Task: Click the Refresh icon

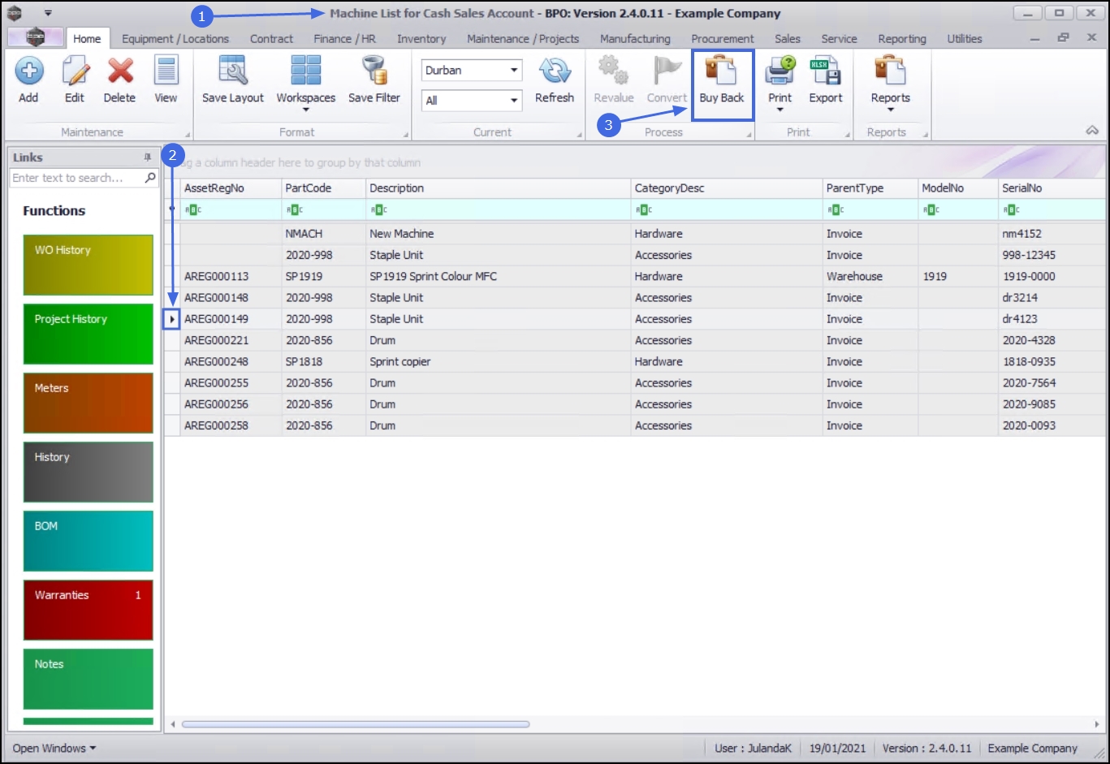Action: tap(555, 71)
